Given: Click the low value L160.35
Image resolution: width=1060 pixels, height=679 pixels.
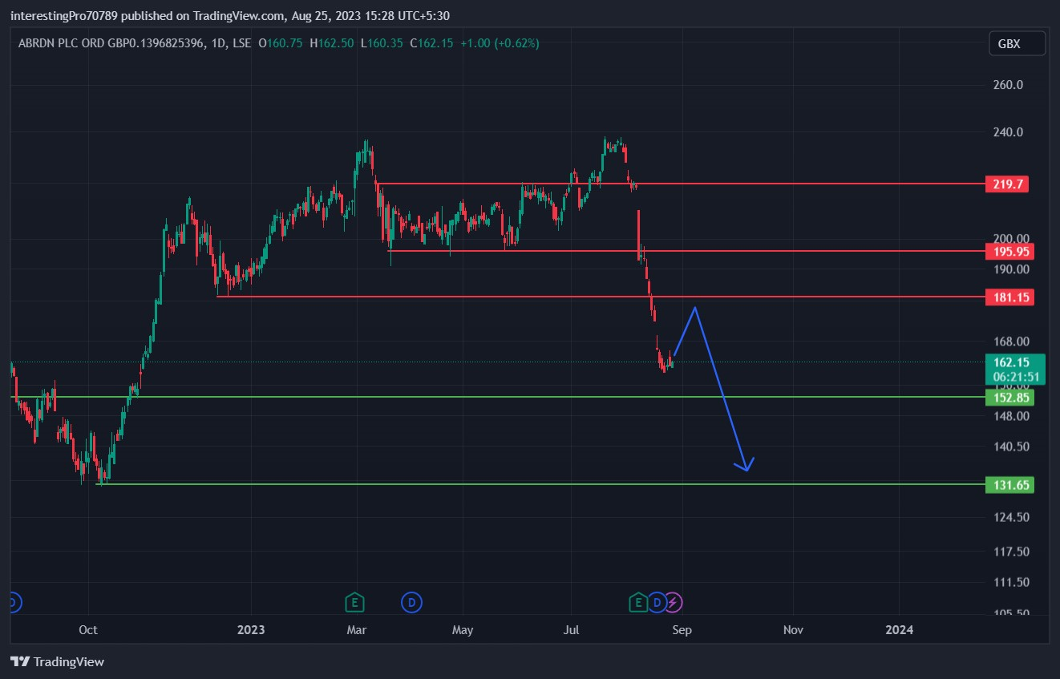Looking at the screenshot, I should tap(382, 43).
